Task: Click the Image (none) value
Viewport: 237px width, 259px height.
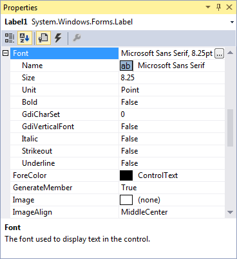Action: click(149, 200)
